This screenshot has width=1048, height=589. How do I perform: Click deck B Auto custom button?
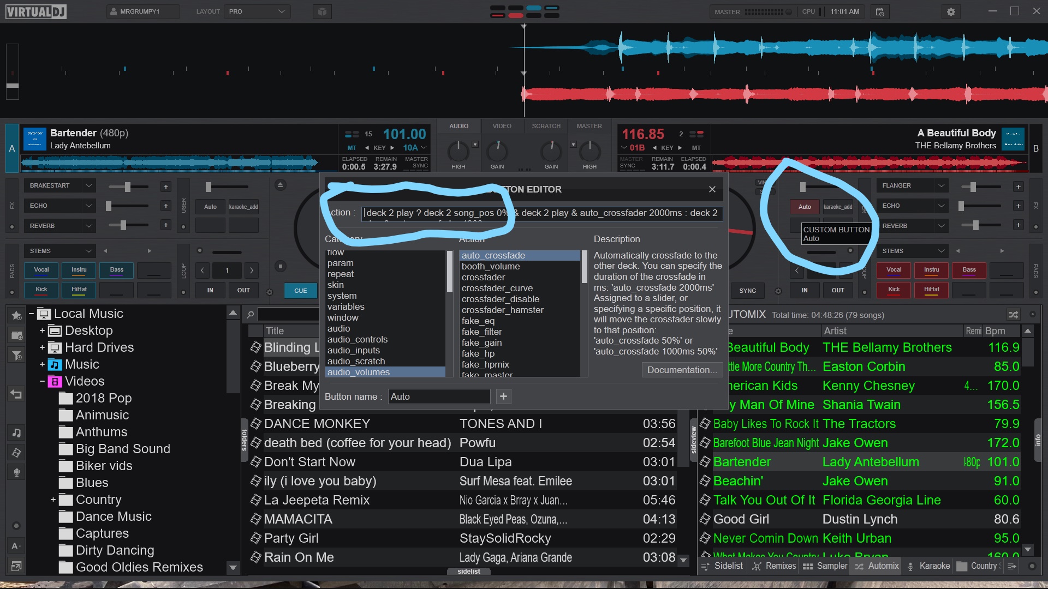tap(805, 207)
